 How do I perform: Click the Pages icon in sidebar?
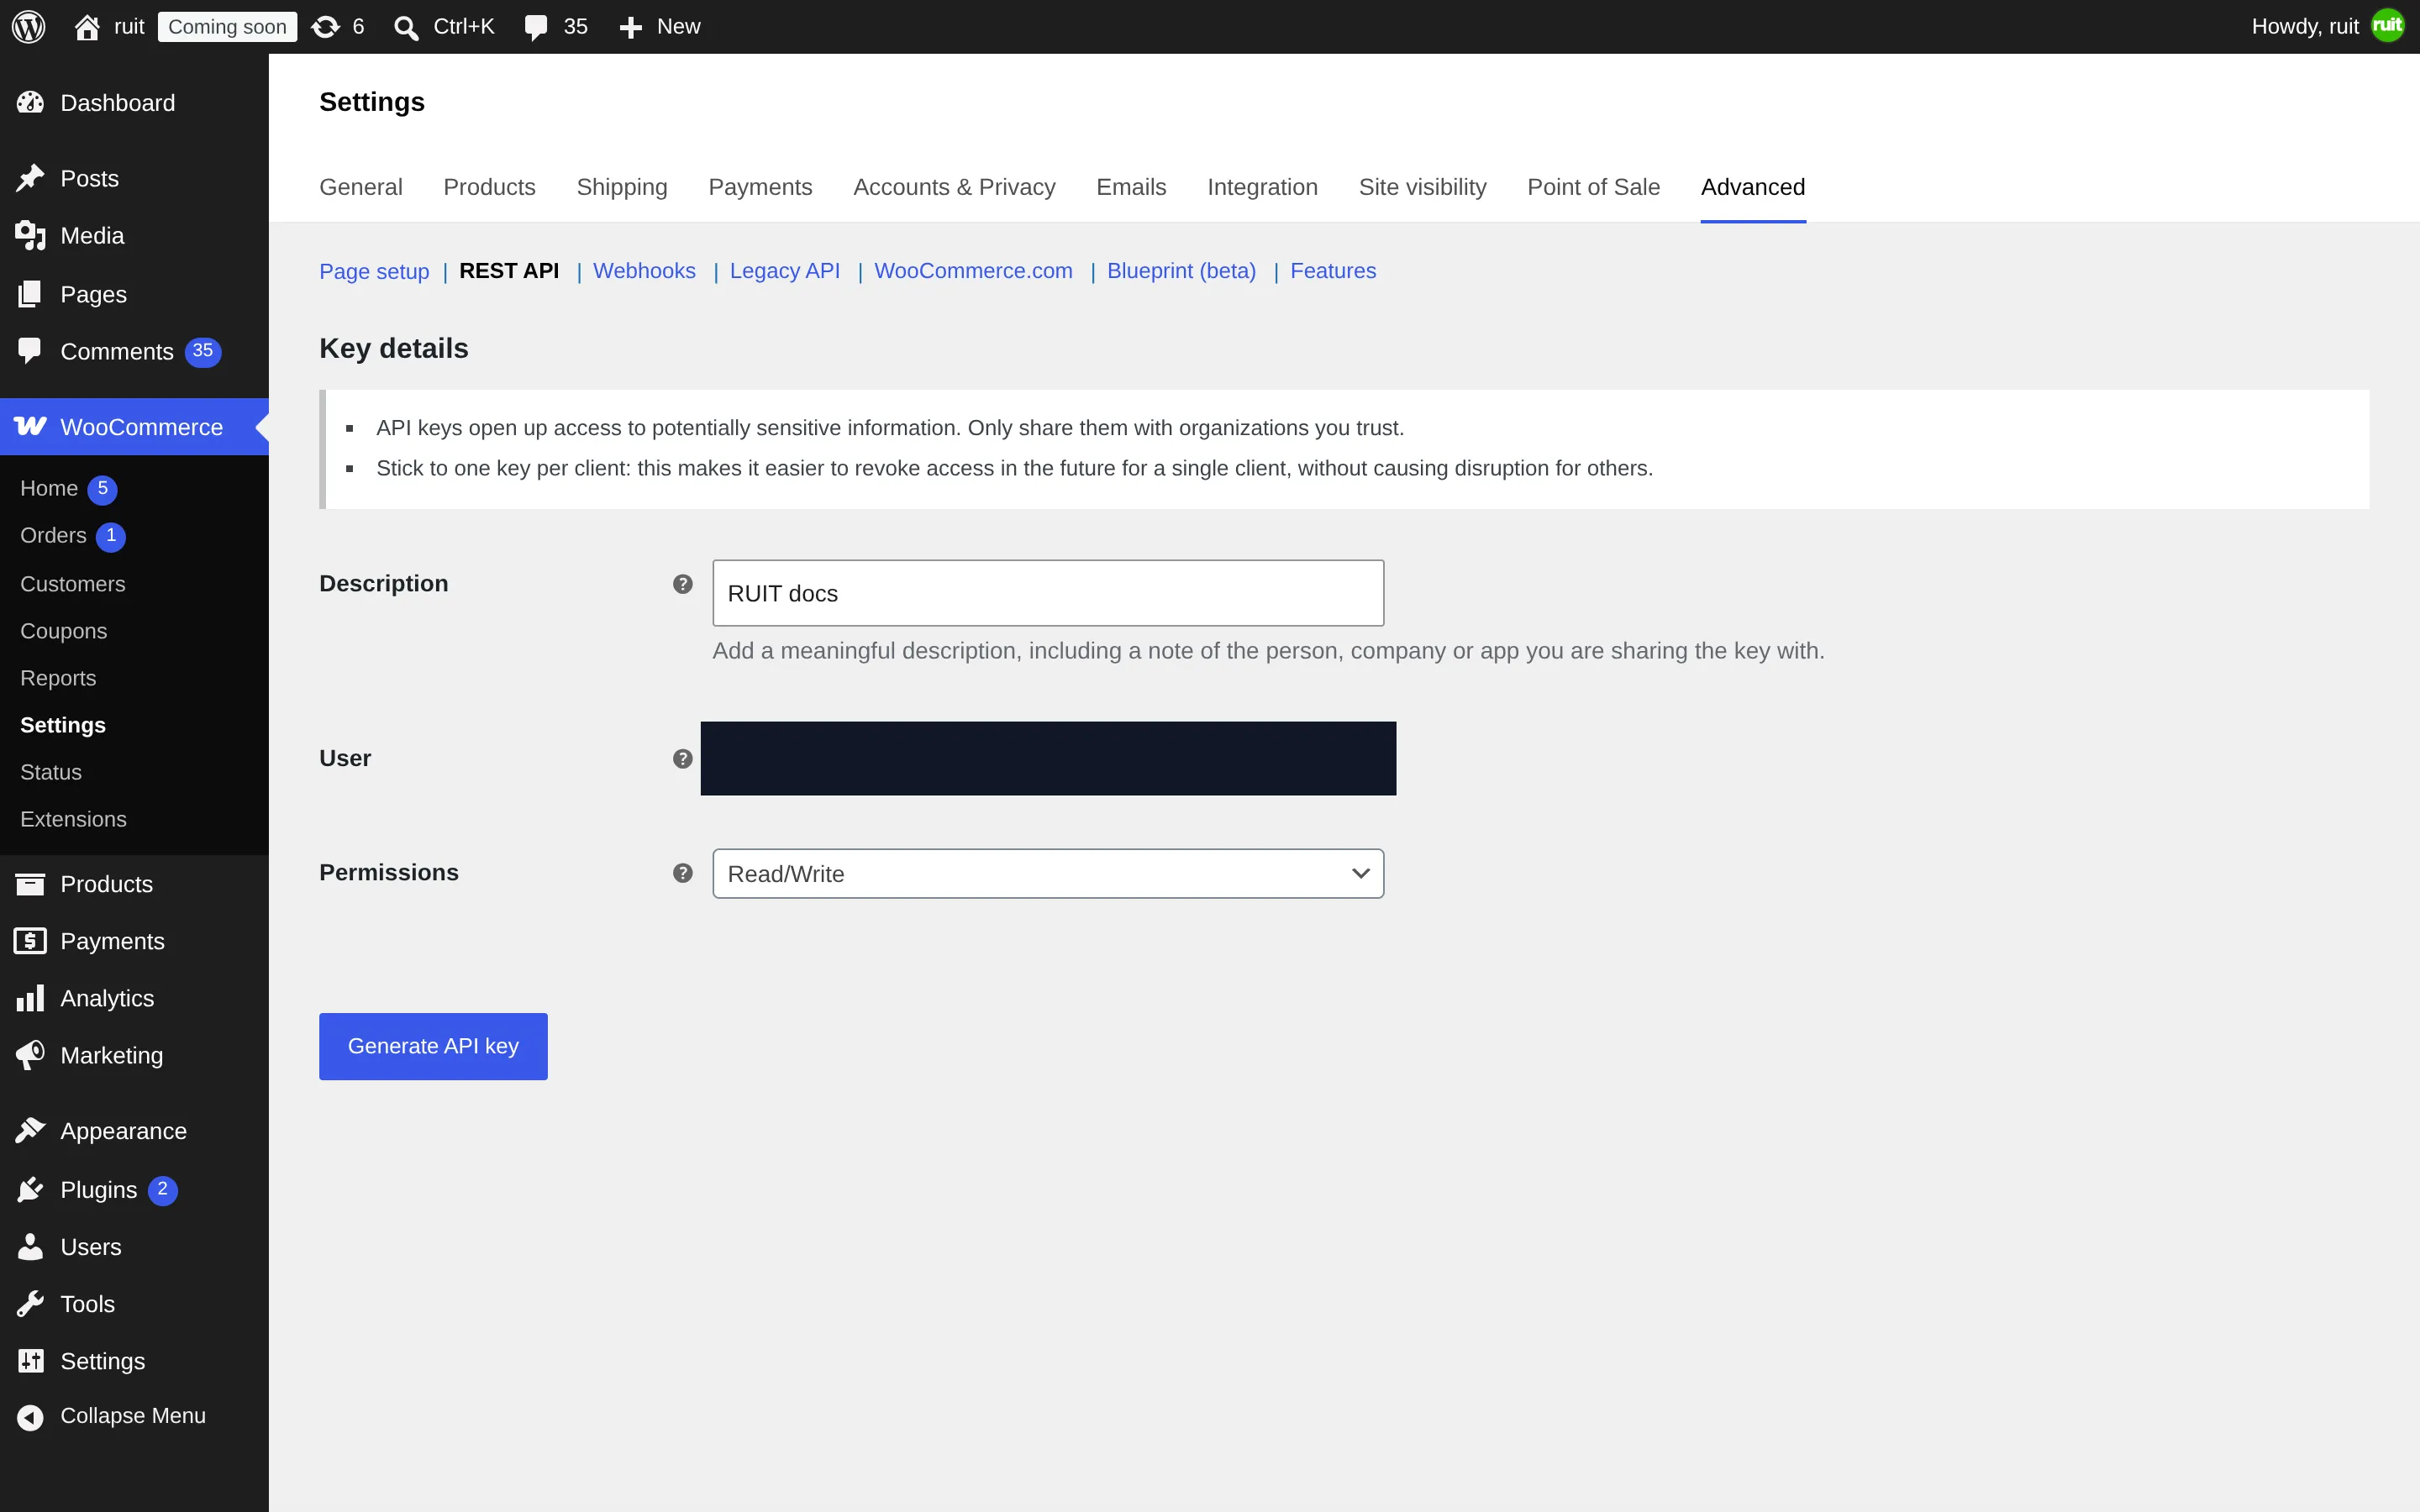(30, 294)
